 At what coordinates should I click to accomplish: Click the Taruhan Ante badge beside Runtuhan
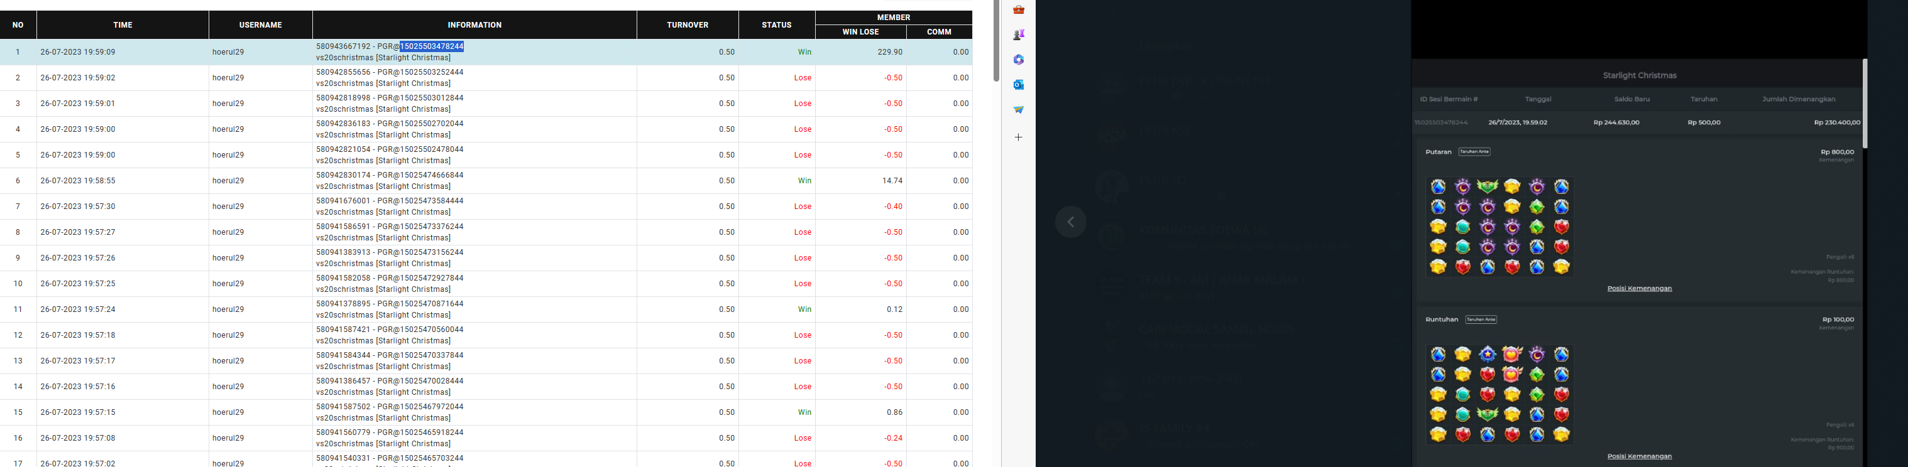coord(1481,319)
